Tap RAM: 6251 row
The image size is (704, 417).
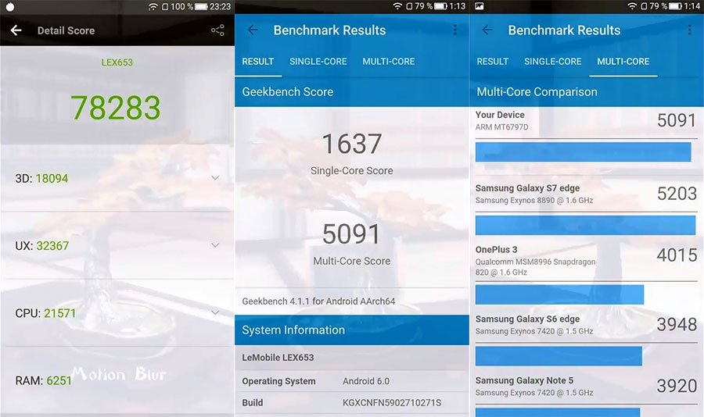click(117, 380)
